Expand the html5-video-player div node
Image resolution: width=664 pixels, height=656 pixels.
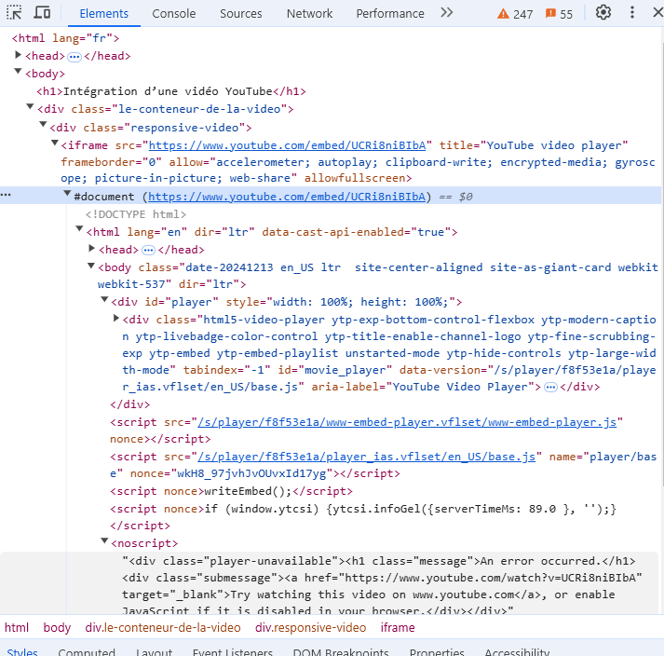point(115,320)
